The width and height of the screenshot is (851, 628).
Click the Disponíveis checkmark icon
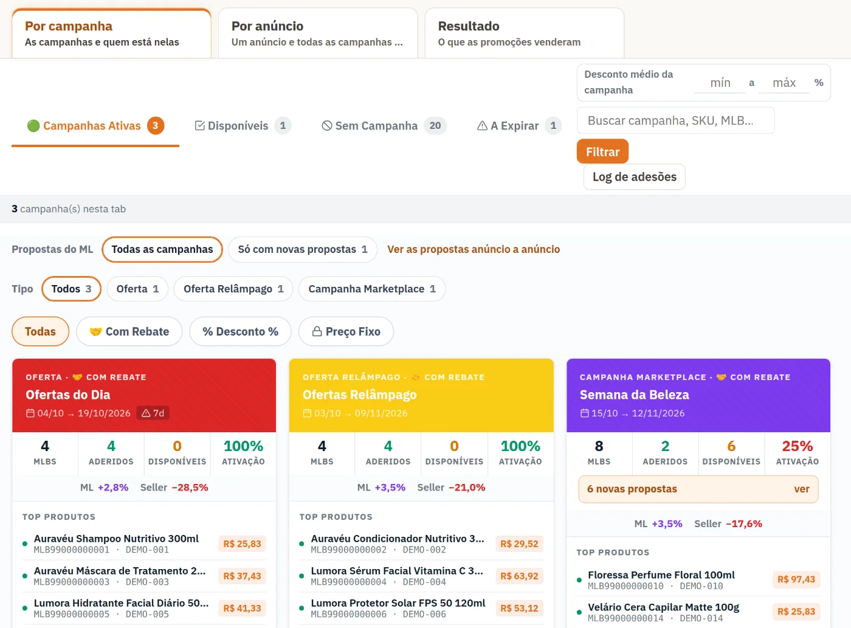coord(199,126)
